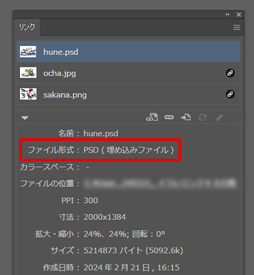Click the ファイル形式 value PSD (埋め込みファイル)

point(129,150)
